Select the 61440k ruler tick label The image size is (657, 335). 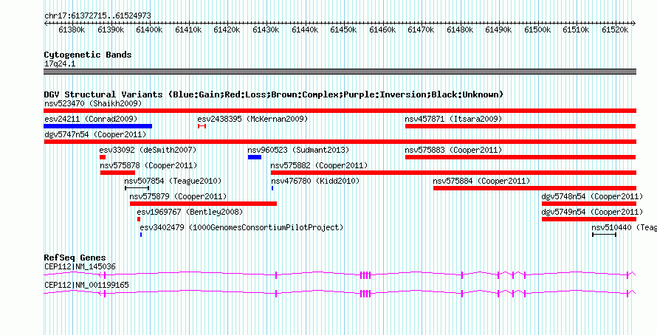pyautogui.click(x=305, y=30)
